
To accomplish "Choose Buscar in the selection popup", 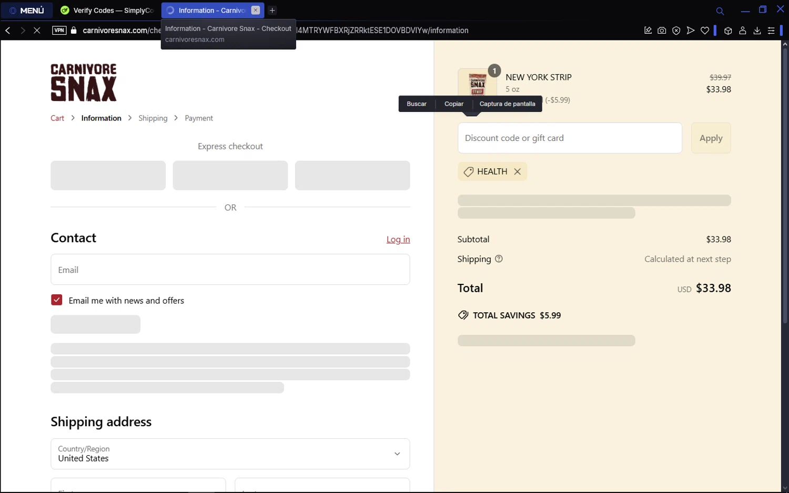I will pyautogui.click(x=417, y=104).
